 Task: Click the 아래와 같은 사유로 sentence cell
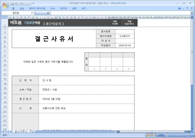click(48, 62)
